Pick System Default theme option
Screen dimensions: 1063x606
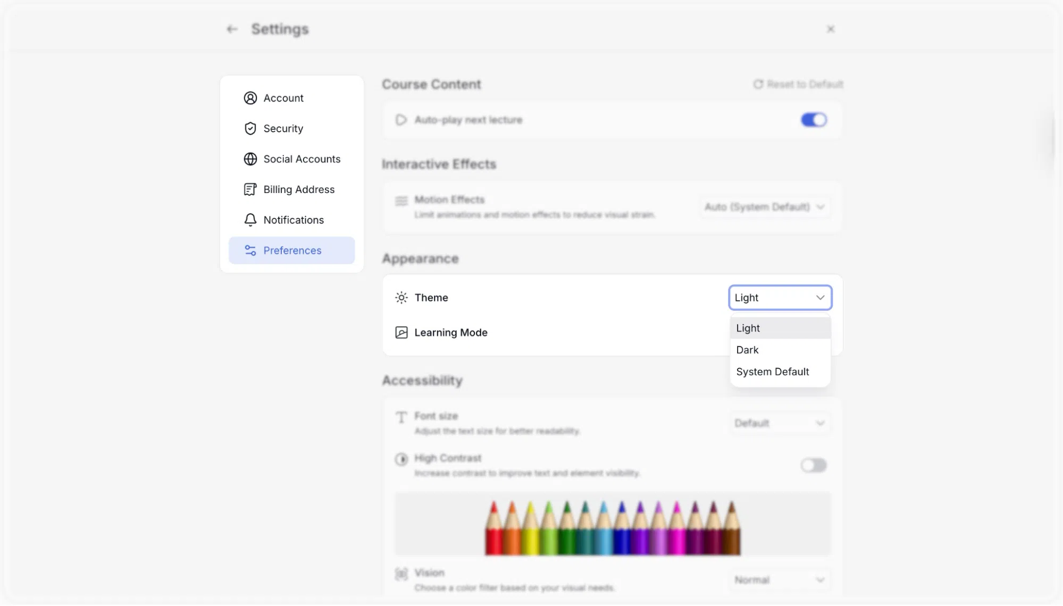780,372
